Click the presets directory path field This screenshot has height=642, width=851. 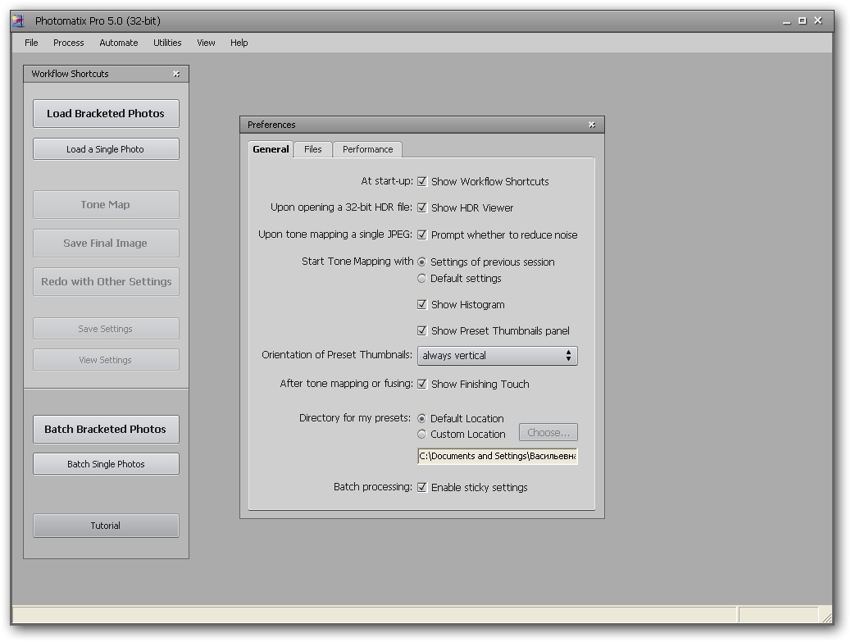(x=497, y=456)
